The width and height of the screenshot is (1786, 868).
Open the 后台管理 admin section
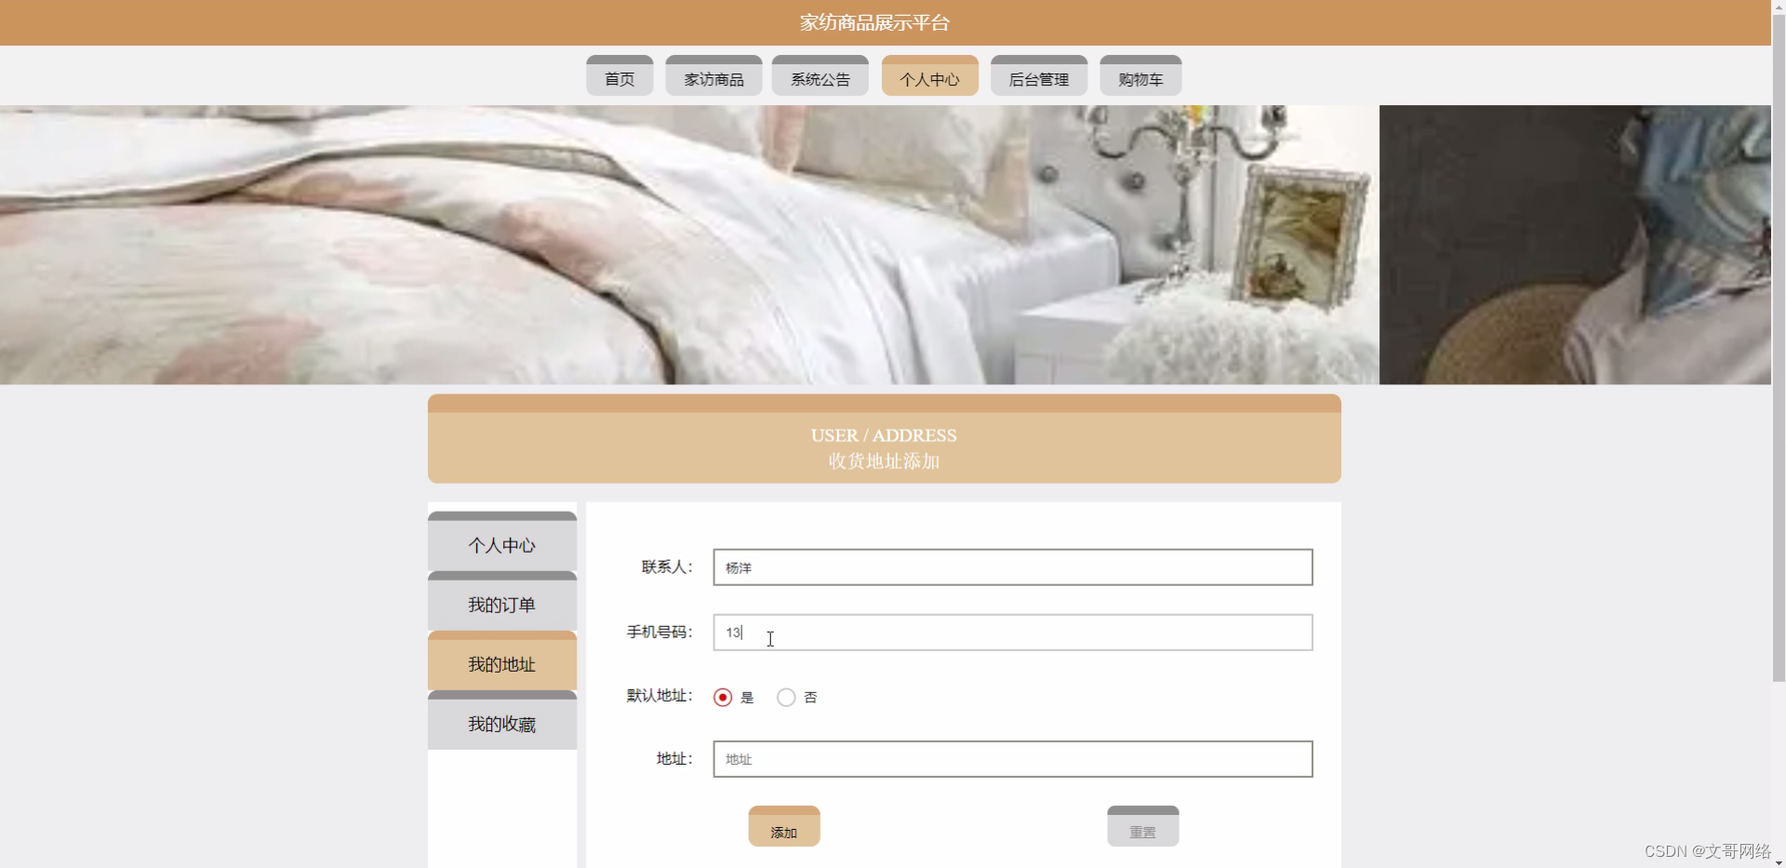pos(1038,75)
